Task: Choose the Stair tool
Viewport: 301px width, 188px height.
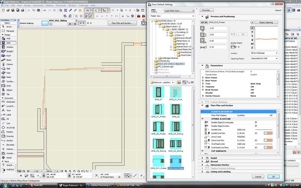Action: (x=8, y=73)
